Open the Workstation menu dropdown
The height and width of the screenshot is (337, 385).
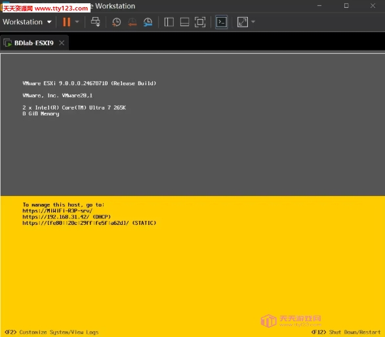tap(27, 22)
